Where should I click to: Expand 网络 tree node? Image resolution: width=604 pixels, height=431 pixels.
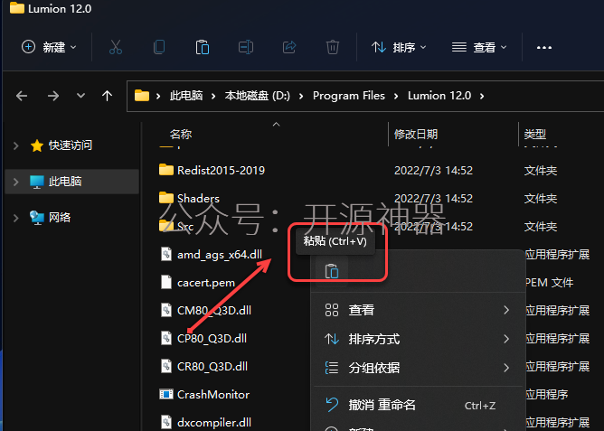point(15,218)
